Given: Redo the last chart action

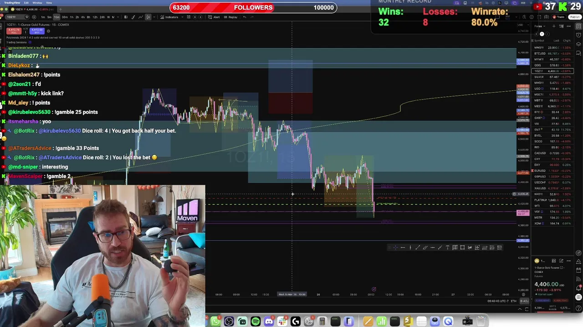Looking at the screenshot, I should (252, 17).
